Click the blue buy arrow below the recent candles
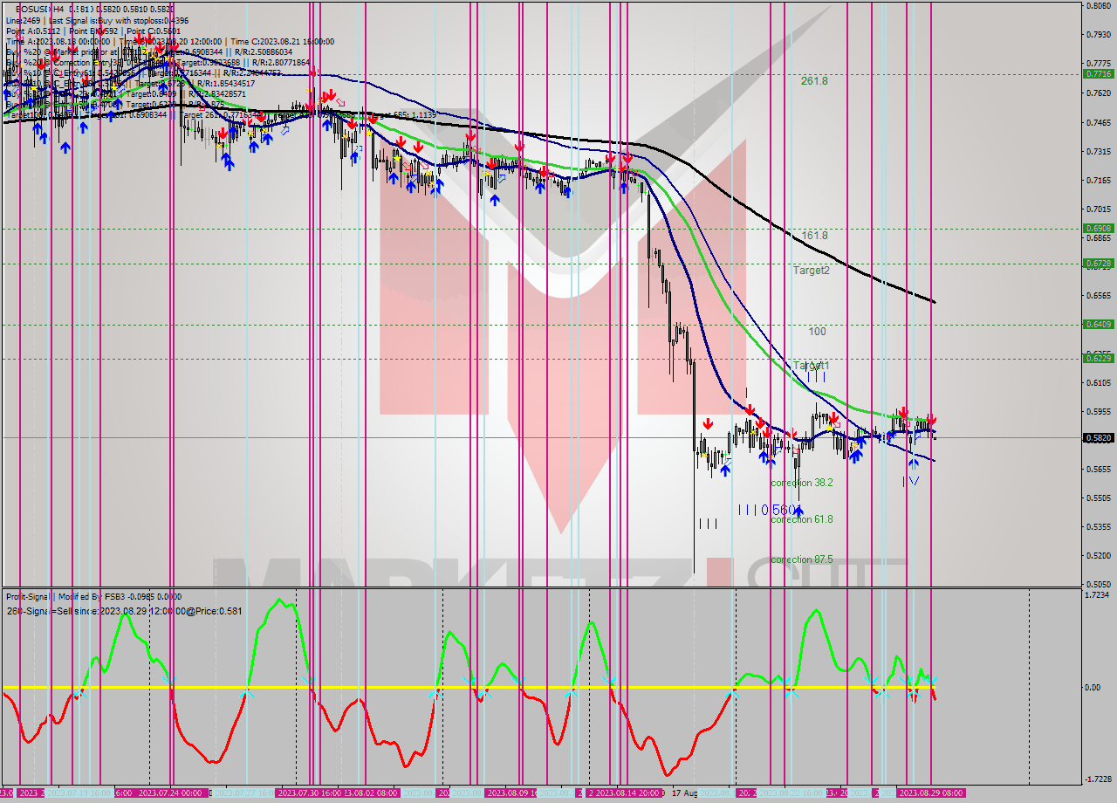The width and height of the screenshot is (1117, 803). pos(913,463)
